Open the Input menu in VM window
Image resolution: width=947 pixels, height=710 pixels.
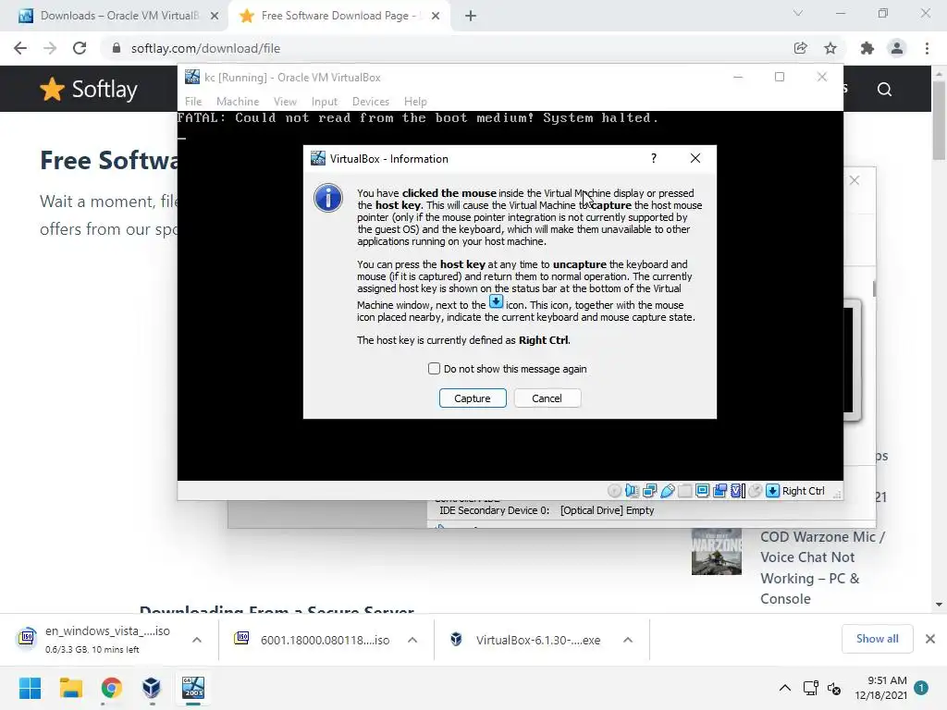[325, 102]
